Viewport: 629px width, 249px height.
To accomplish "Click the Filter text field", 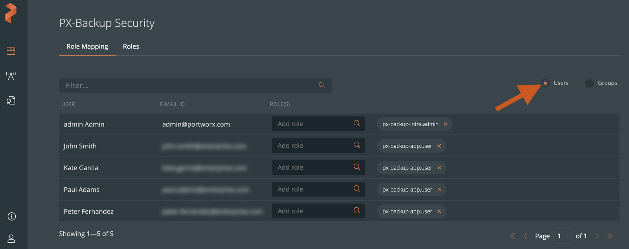I will pyautogui.click(x=189, y=85).
